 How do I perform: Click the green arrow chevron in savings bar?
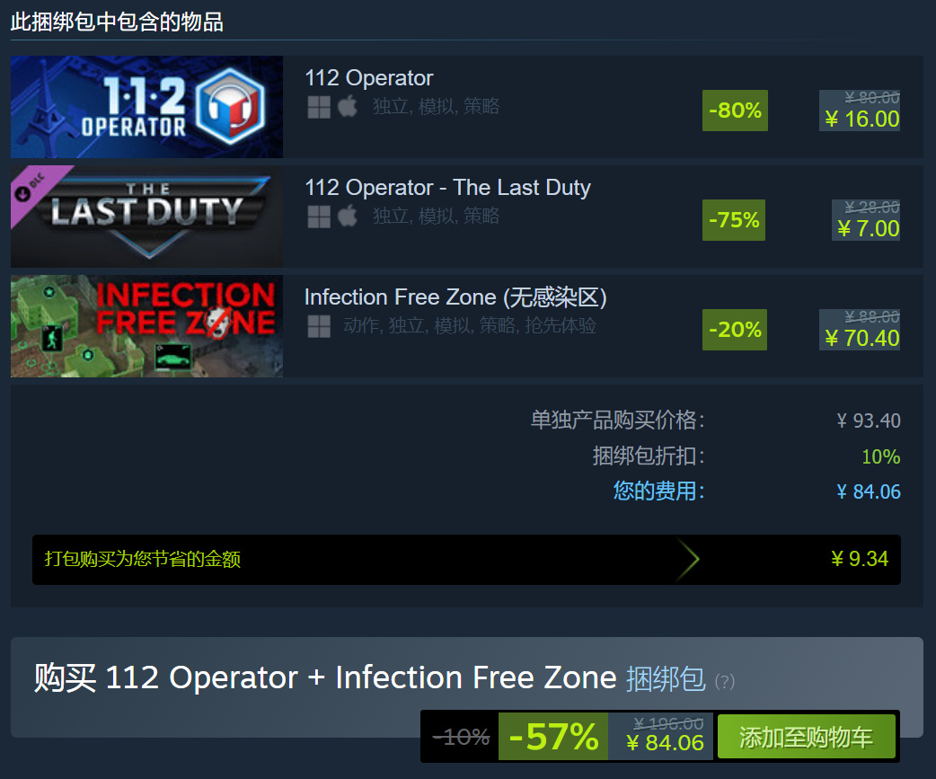(x=688, y=560)
